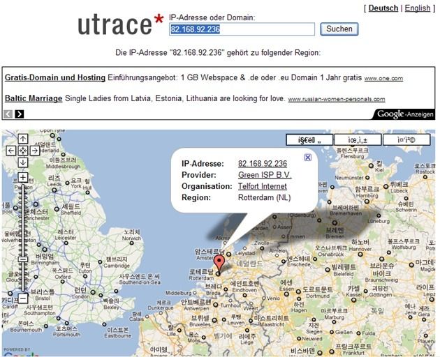Click the red Rotterdam location marker

pos(219,264)
